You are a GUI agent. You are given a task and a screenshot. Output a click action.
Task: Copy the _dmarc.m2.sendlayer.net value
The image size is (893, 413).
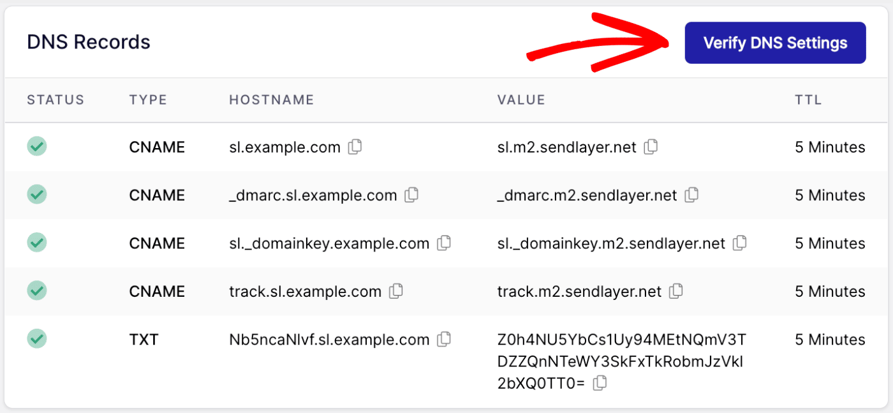click(x=691, y=195)
